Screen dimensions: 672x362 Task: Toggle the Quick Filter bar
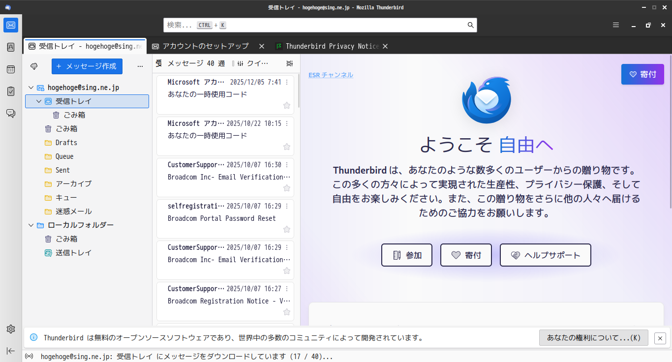(x=252, y=63)
